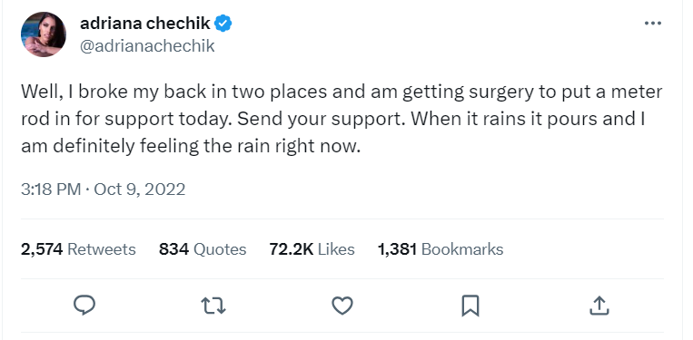Image resolution: width=693 pixels, height=340 pixels.
Task: Click the 3:18 PM timestamp
Action: coord(51,189)
